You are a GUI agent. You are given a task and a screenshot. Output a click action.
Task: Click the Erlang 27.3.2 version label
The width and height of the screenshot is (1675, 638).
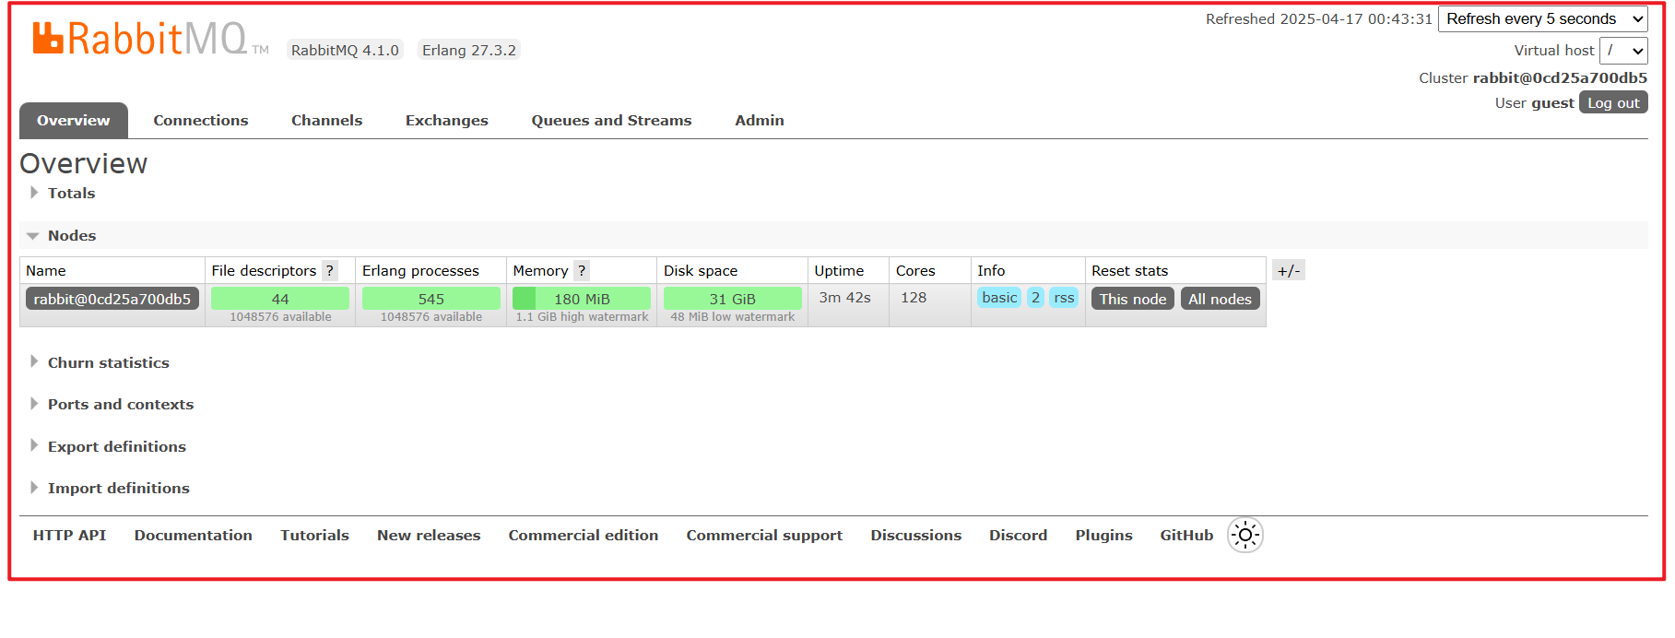(x=468, y=50)
